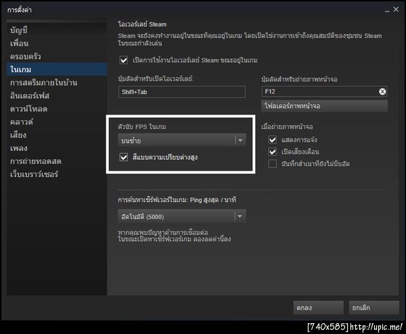406x334 pixels.
Task: Close the การตั้งค่า settings window
Action: click(396, 9)
